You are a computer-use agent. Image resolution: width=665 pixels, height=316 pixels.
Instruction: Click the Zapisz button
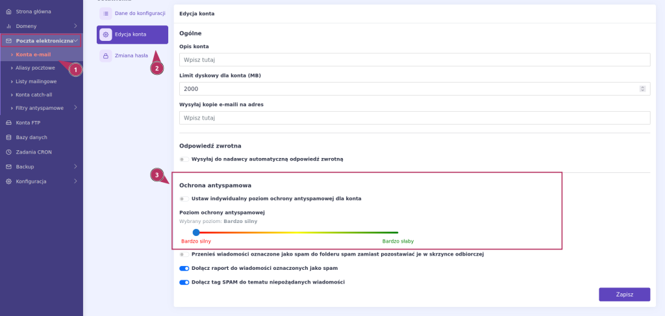point(624,295)
